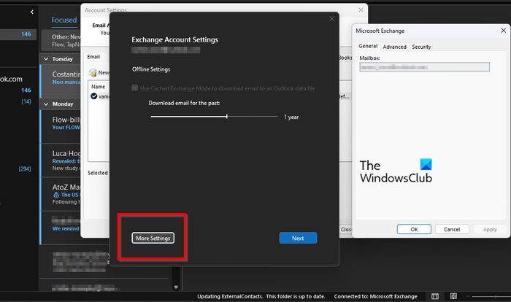
Task: Select the folder showing [14] items
Action: [26, 101]
